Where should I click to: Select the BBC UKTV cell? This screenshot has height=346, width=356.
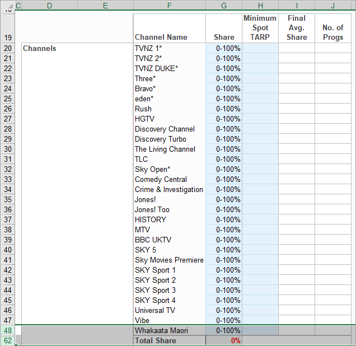click(170, 240)
